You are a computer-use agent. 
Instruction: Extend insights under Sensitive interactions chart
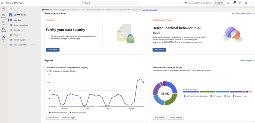176,118
